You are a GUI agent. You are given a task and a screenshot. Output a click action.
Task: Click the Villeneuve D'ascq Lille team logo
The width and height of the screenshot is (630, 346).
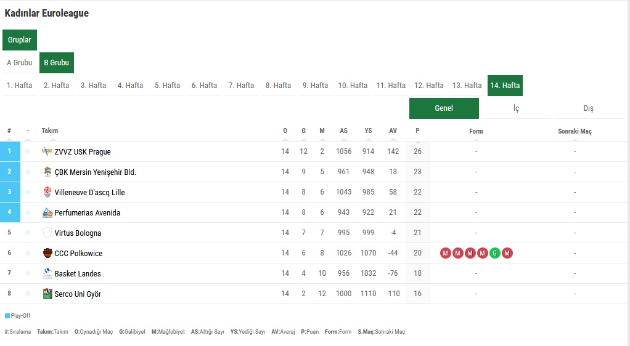click(47, 192)
